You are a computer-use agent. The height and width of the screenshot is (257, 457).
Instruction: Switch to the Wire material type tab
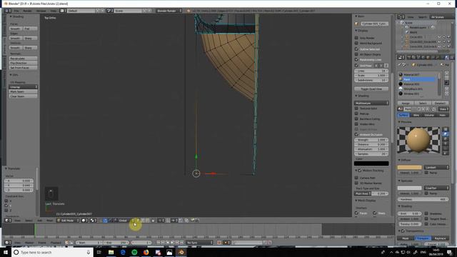coord(416,115)
